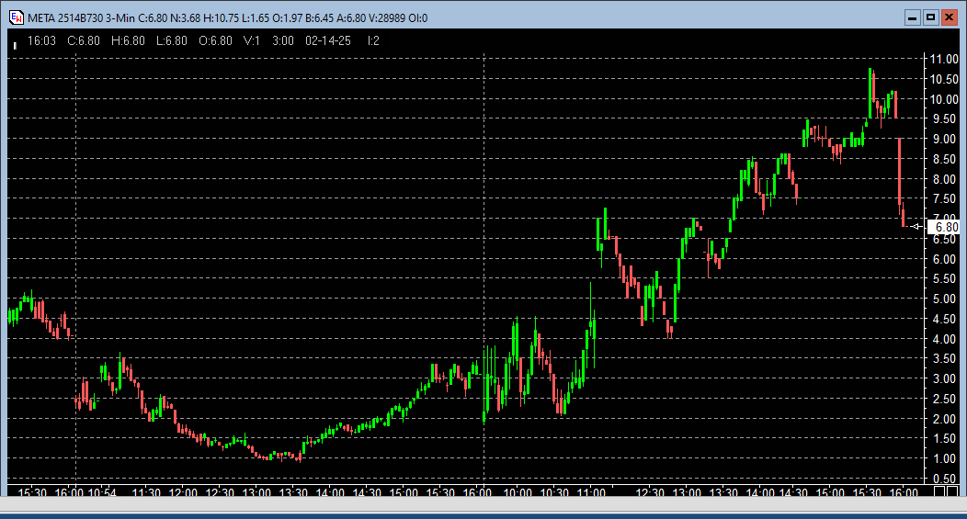Click the C:6.80 close value
This screenshot has width=967, height=519.
[x=84, y=40]
